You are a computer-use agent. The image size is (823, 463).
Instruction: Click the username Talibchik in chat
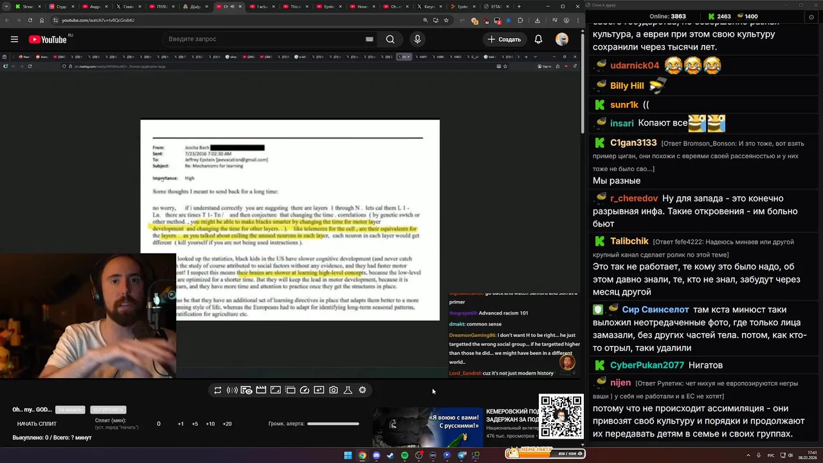(x=629, y=241)
